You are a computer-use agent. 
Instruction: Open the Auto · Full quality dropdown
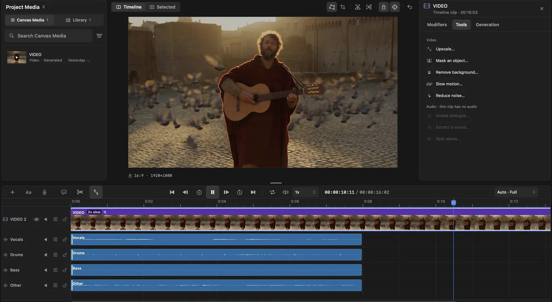point(516,192)
